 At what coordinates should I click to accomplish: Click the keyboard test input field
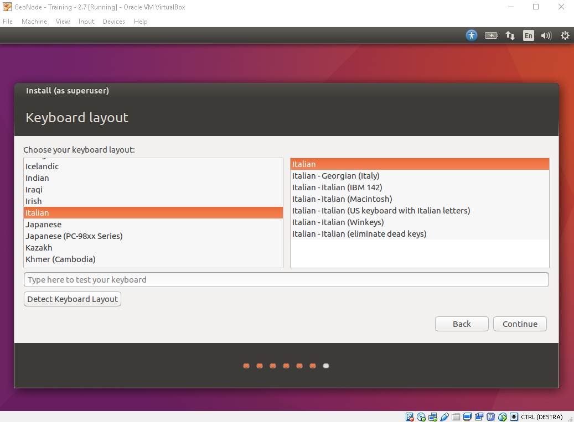point(286,280)
